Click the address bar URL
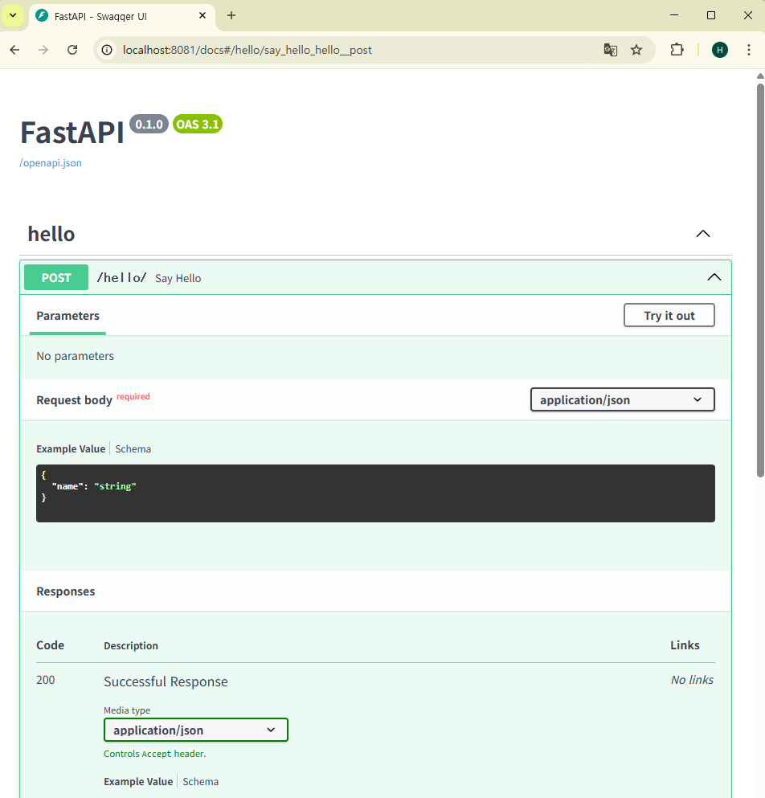Viewport: 765px width, 798px height. (x=247, y=50)
